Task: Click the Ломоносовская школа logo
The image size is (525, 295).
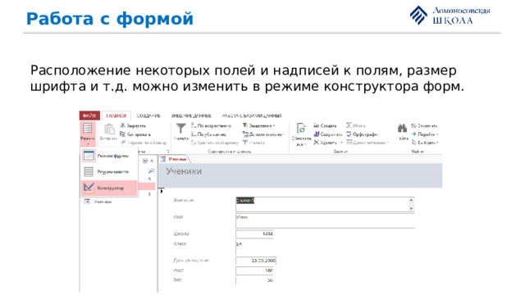Action: pos(450,16)
